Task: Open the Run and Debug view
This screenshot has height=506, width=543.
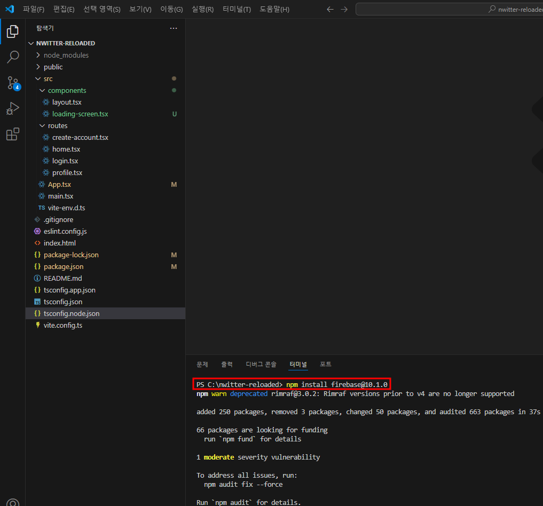Action: coord(12,109)
